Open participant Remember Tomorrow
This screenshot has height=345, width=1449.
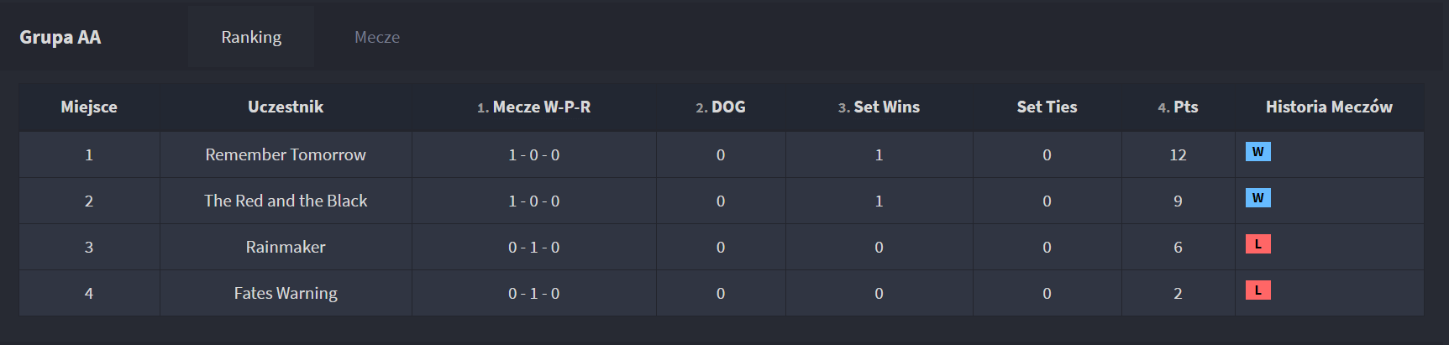tap(286, 154)
